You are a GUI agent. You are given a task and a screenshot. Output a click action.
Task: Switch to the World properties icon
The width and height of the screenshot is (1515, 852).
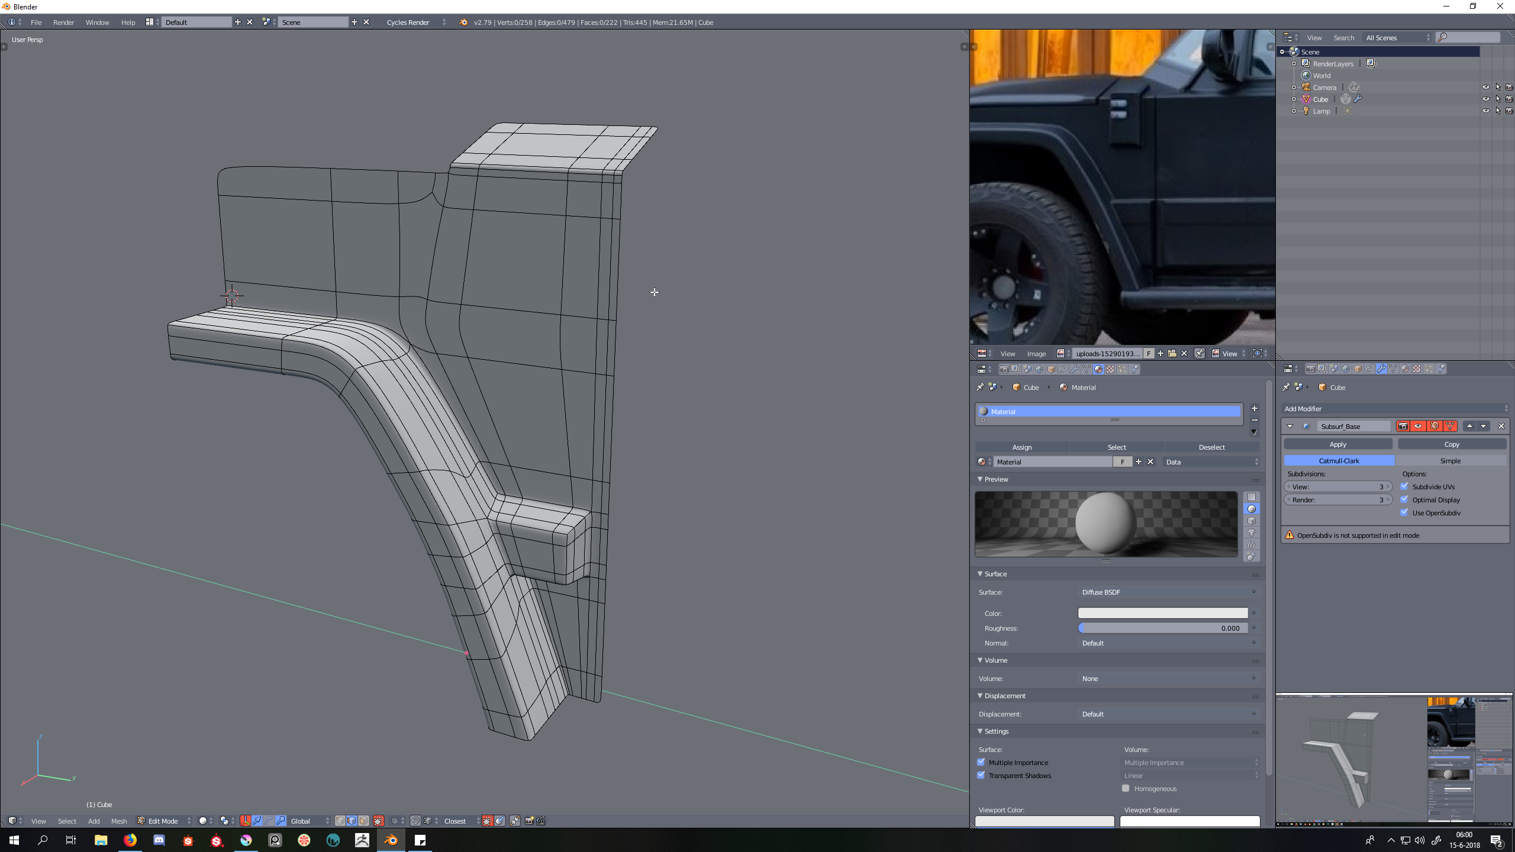coord(1039,369)
